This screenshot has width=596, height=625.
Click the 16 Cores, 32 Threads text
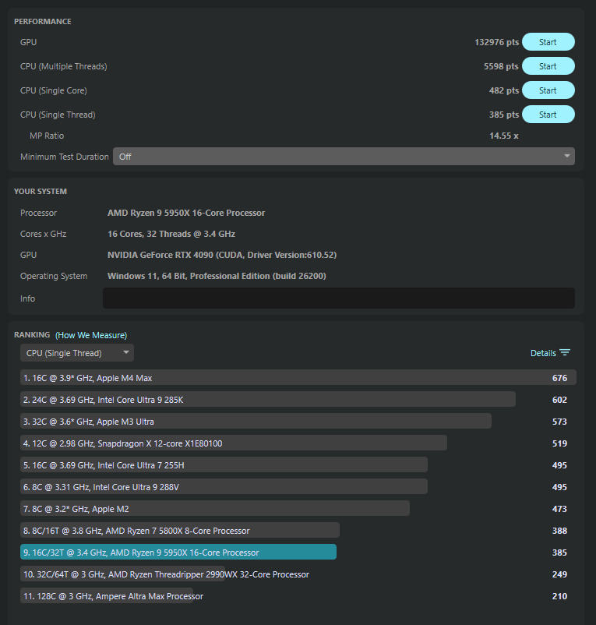click(171, 234)
